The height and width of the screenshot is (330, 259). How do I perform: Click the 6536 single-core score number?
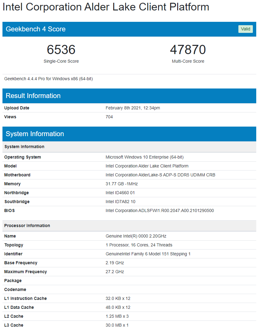click(61, 50)
